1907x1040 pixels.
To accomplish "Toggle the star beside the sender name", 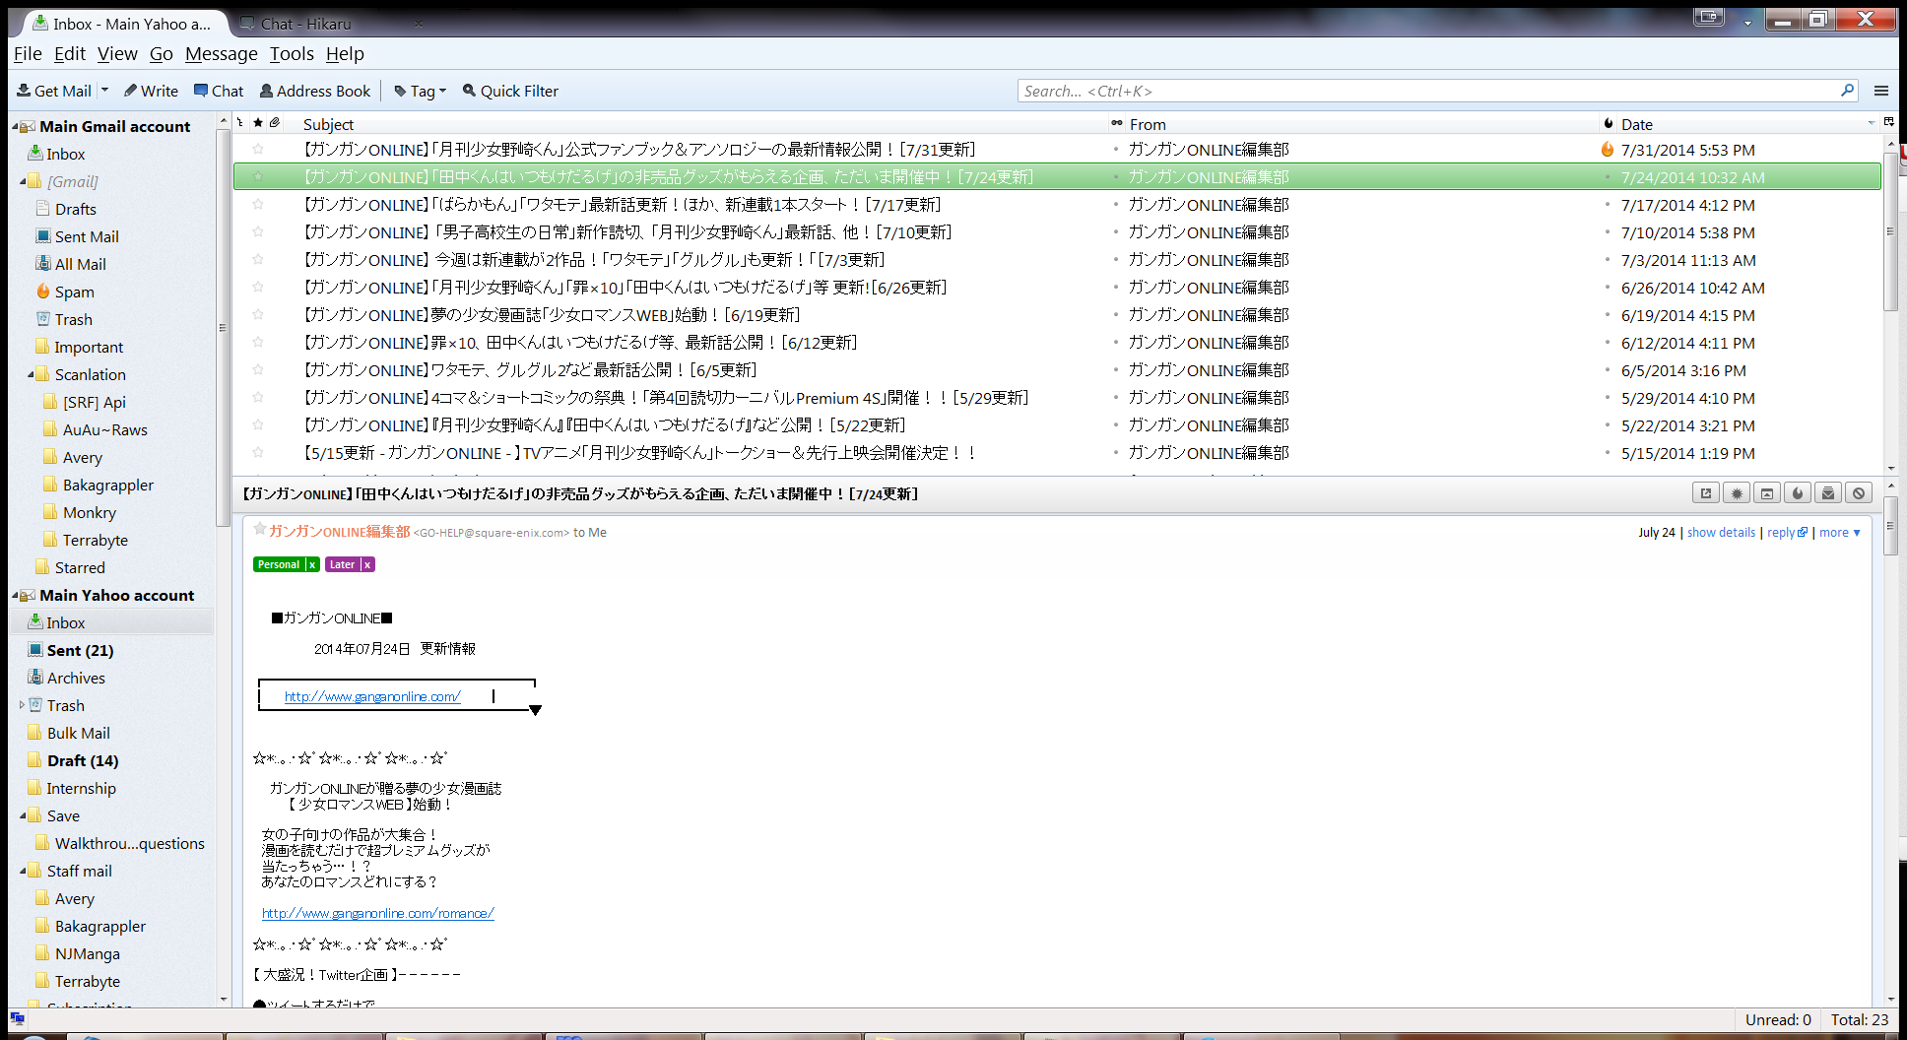I will (260, 530).
